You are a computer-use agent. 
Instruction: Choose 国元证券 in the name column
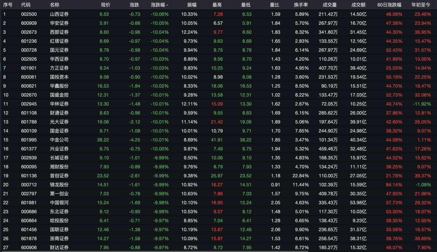click(x=59, y=50)
